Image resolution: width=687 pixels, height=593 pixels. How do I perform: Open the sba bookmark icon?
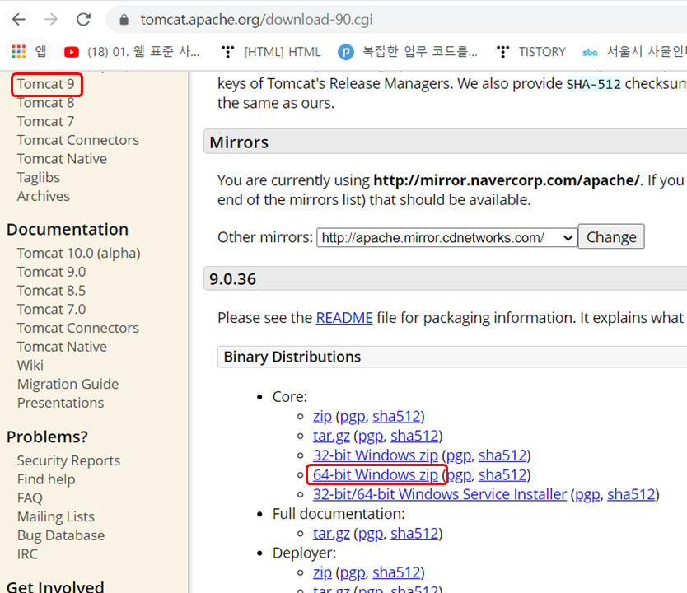[590, 53]
